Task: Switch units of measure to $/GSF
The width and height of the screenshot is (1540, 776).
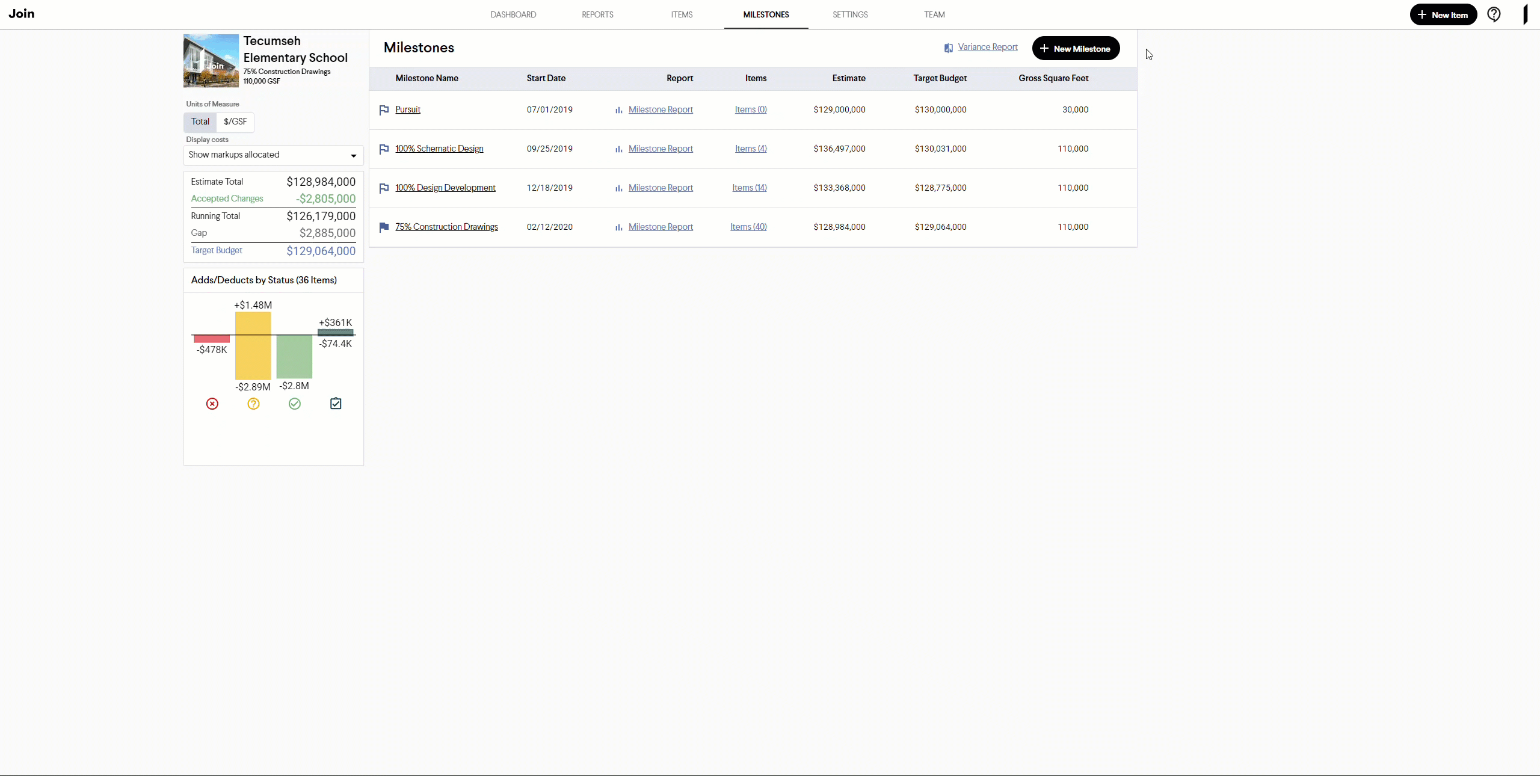Action: click(x=235, y=122)
